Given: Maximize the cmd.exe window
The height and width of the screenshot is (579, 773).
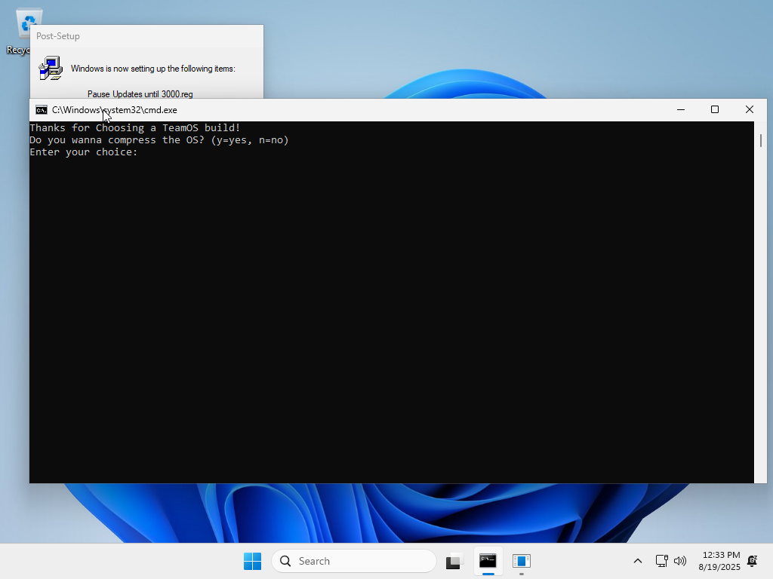Looking at the screenshot, I should click(715, 110).
